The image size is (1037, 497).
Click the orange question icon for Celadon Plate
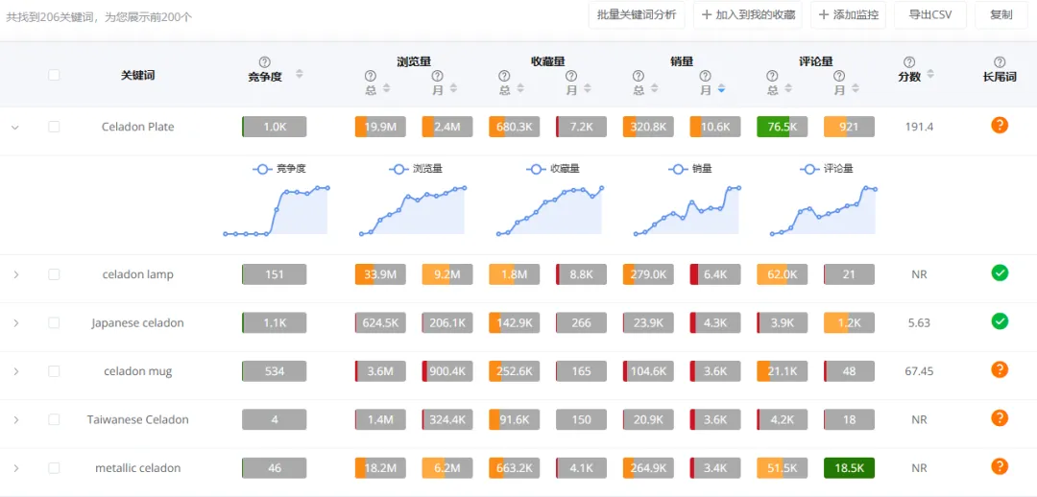[x=1000, y=126]
